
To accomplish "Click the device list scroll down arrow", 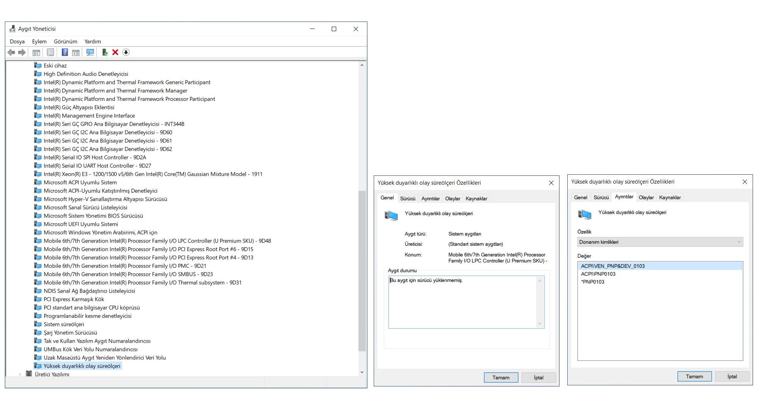I will click(x=362, y=372).
